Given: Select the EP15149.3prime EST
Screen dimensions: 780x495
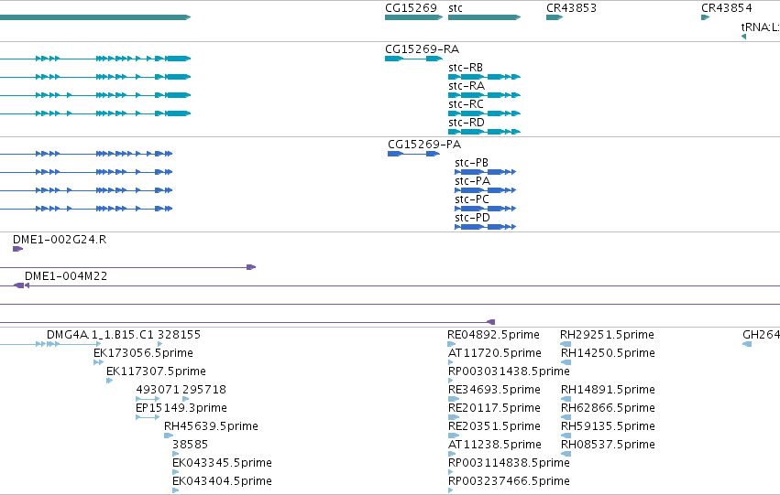Looking at the screenshot, I should click(148, 417).
